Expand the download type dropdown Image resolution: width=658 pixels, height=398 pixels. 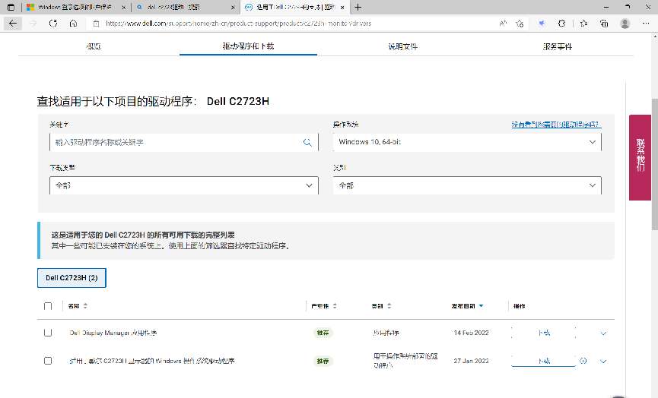(x=183, y=185)
